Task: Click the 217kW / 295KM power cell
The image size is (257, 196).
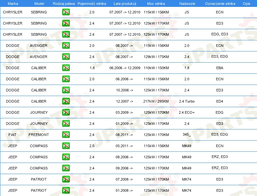Action: pyautogui.click(x=156, y=101)
